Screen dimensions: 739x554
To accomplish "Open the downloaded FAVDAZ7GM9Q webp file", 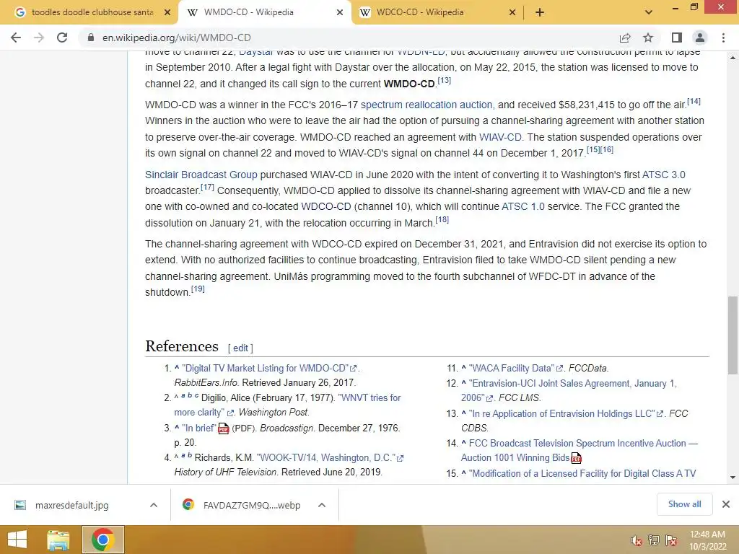I will (x=252, y=505).
